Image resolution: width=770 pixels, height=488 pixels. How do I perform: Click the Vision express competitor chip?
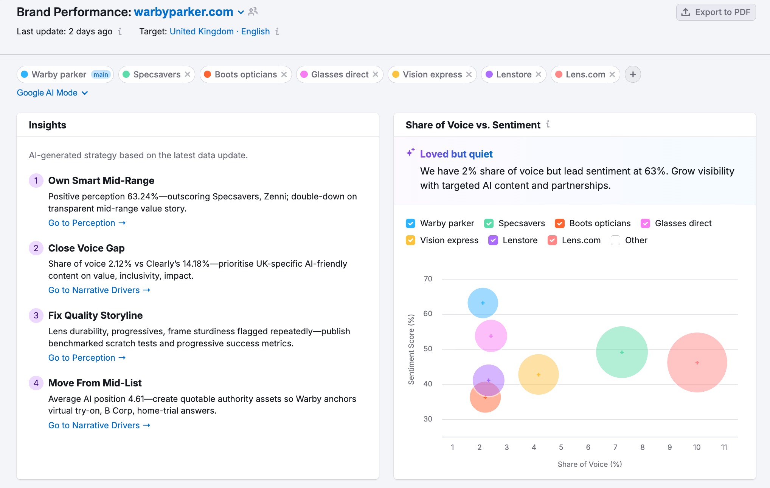tap(427, 74)
